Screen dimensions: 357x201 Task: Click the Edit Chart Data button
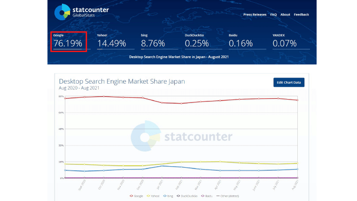pos(289,82)
